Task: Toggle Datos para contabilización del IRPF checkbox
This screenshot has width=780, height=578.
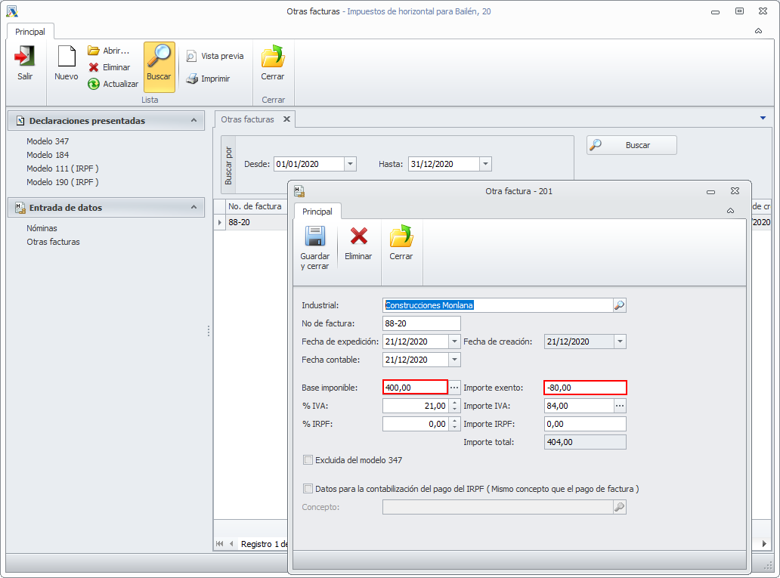Action: click(308, 489)
